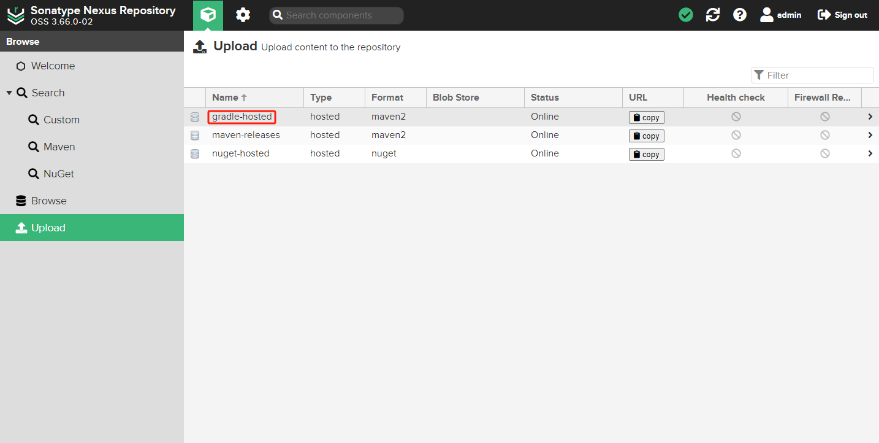Click the admin user account icon
Viewport: 879px width, 443px height.
pos(767,15)
